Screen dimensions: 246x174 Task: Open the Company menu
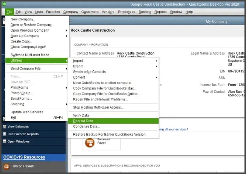click(71, 12)
